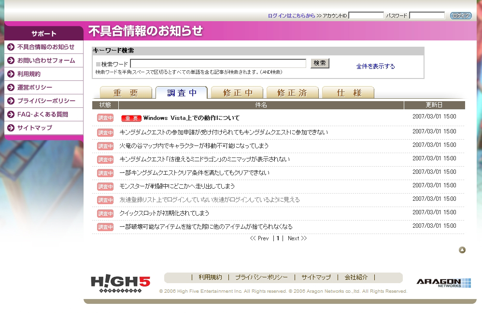This screenshot has height=313, width=482.
Task: Click arrow icon next to 利用規約 in sidebar
Action: (11, 74)
